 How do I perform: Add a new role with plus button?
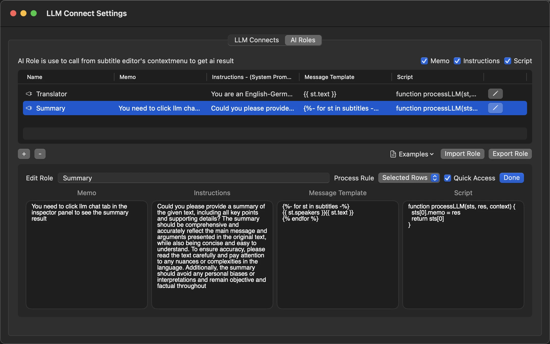[x=24, y=154]
